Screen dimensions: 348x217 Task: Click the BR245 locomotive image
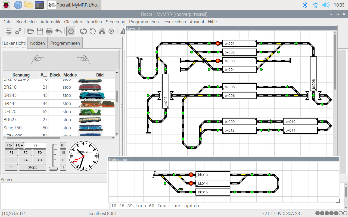92,95
